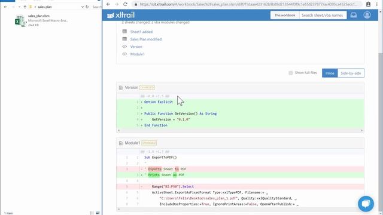Click the code icon beside Version link
The width and height of the screenshot is (383, 215).
124,47
